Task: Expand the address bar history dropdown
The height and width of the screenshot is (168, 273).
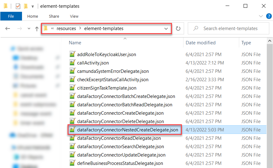Action: click(x=166, y=29)
